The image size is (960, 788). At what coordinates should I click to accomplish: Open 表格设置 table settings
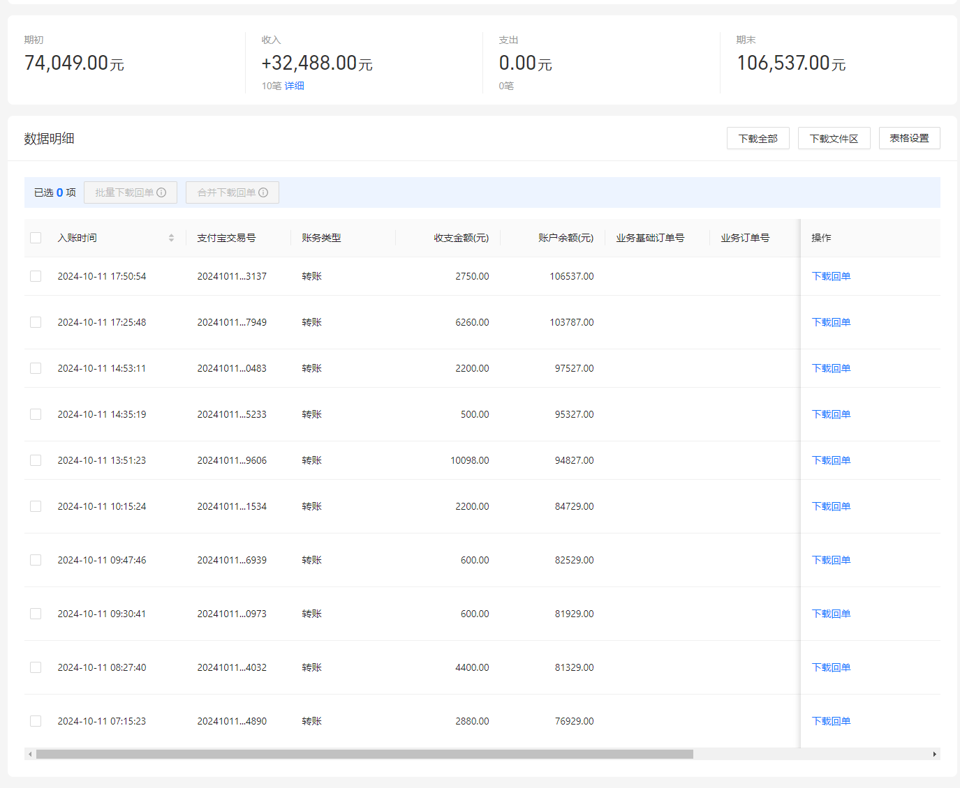click(x=910, y=138)
